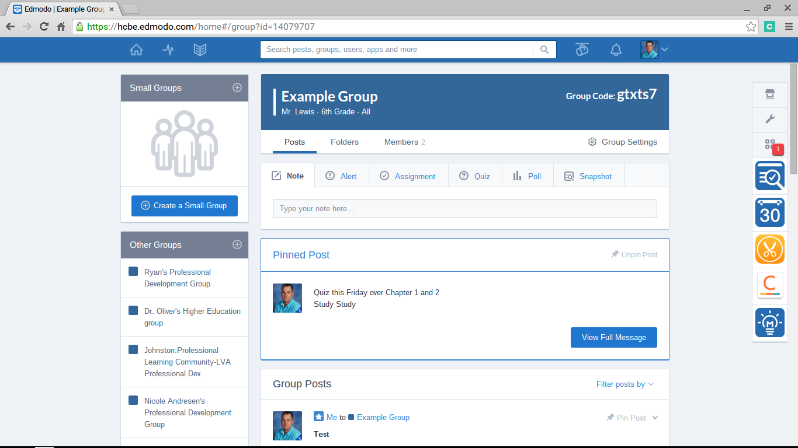
Task: Expand the Test post options chevron
Action: pyautogui.click(x=655, y=418)
